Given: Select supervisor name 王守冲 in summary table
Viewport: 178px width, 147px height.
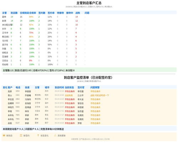Looking at the screenshot, I should 5,33.
